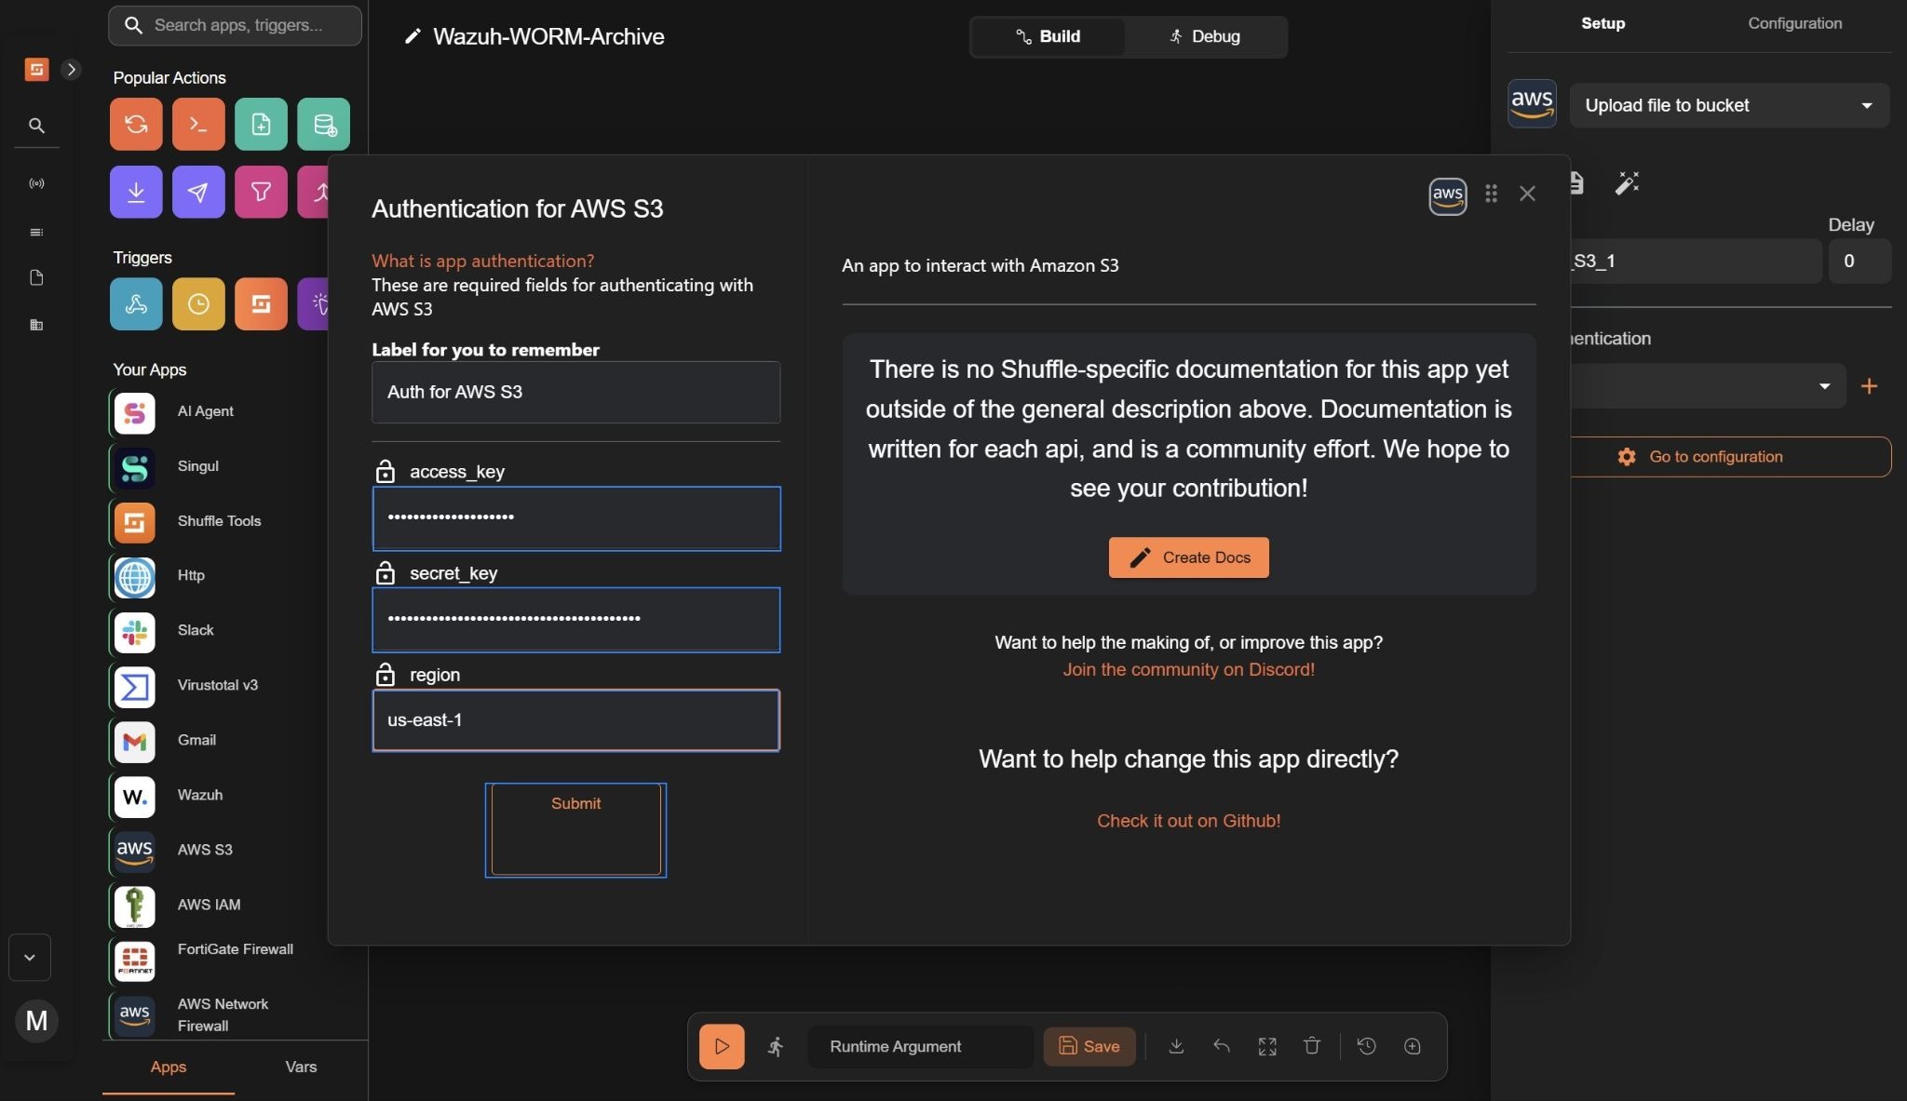Screen dimensions: 1907x1101
Task: Open Check it out on Github link
Action: (x=1188, y=821)
